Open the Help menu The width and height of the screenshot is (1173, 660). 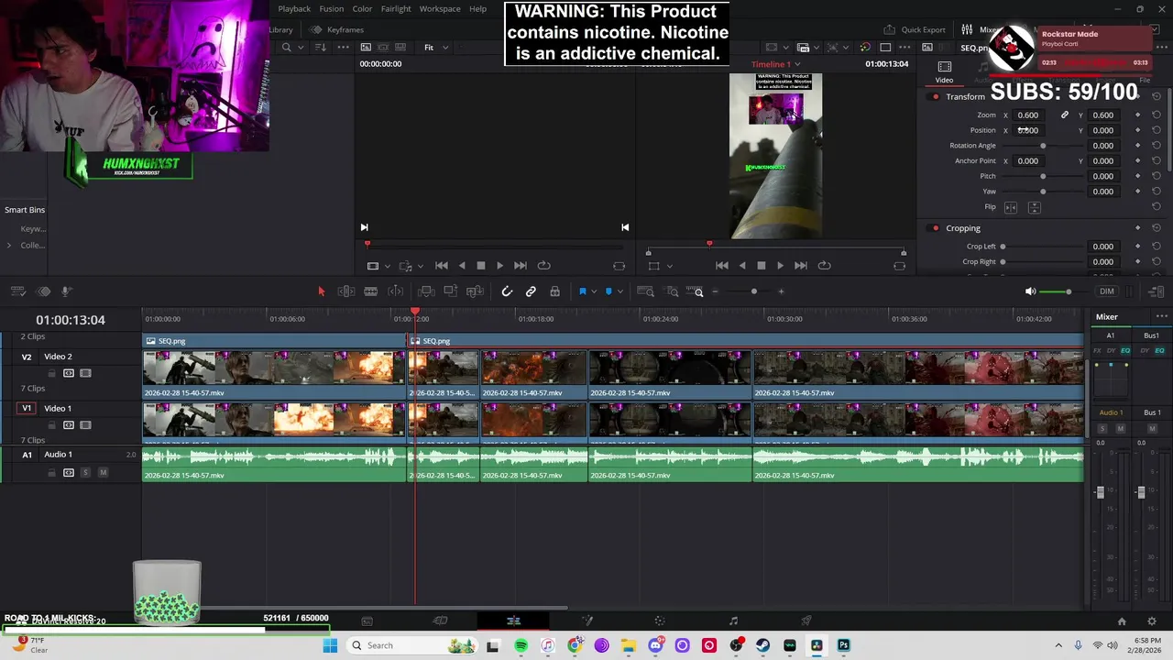pos(478,9)
